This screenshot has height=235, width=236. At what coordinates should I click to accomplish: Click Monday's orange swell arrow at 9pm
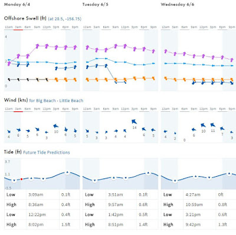[75, 80]
